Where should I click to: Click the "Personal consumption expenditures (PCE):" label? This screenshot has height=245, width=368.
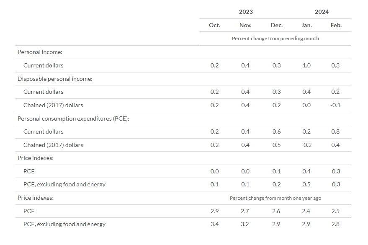(x=73, y=119)
